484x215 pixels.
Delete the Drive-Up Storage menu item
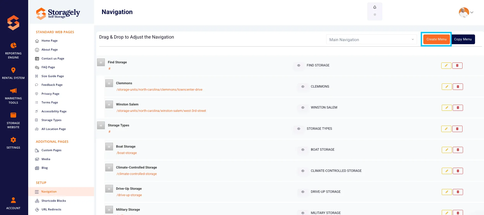458,192
